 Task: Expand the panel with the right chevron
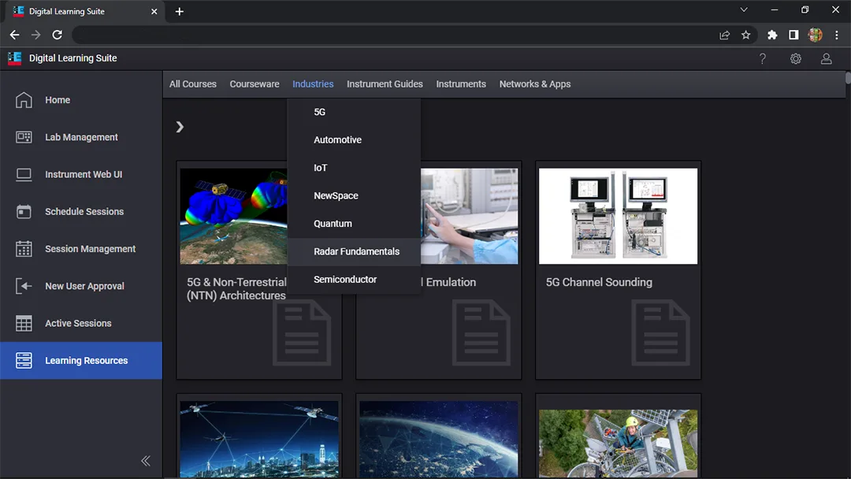click(x=180, y=127)
